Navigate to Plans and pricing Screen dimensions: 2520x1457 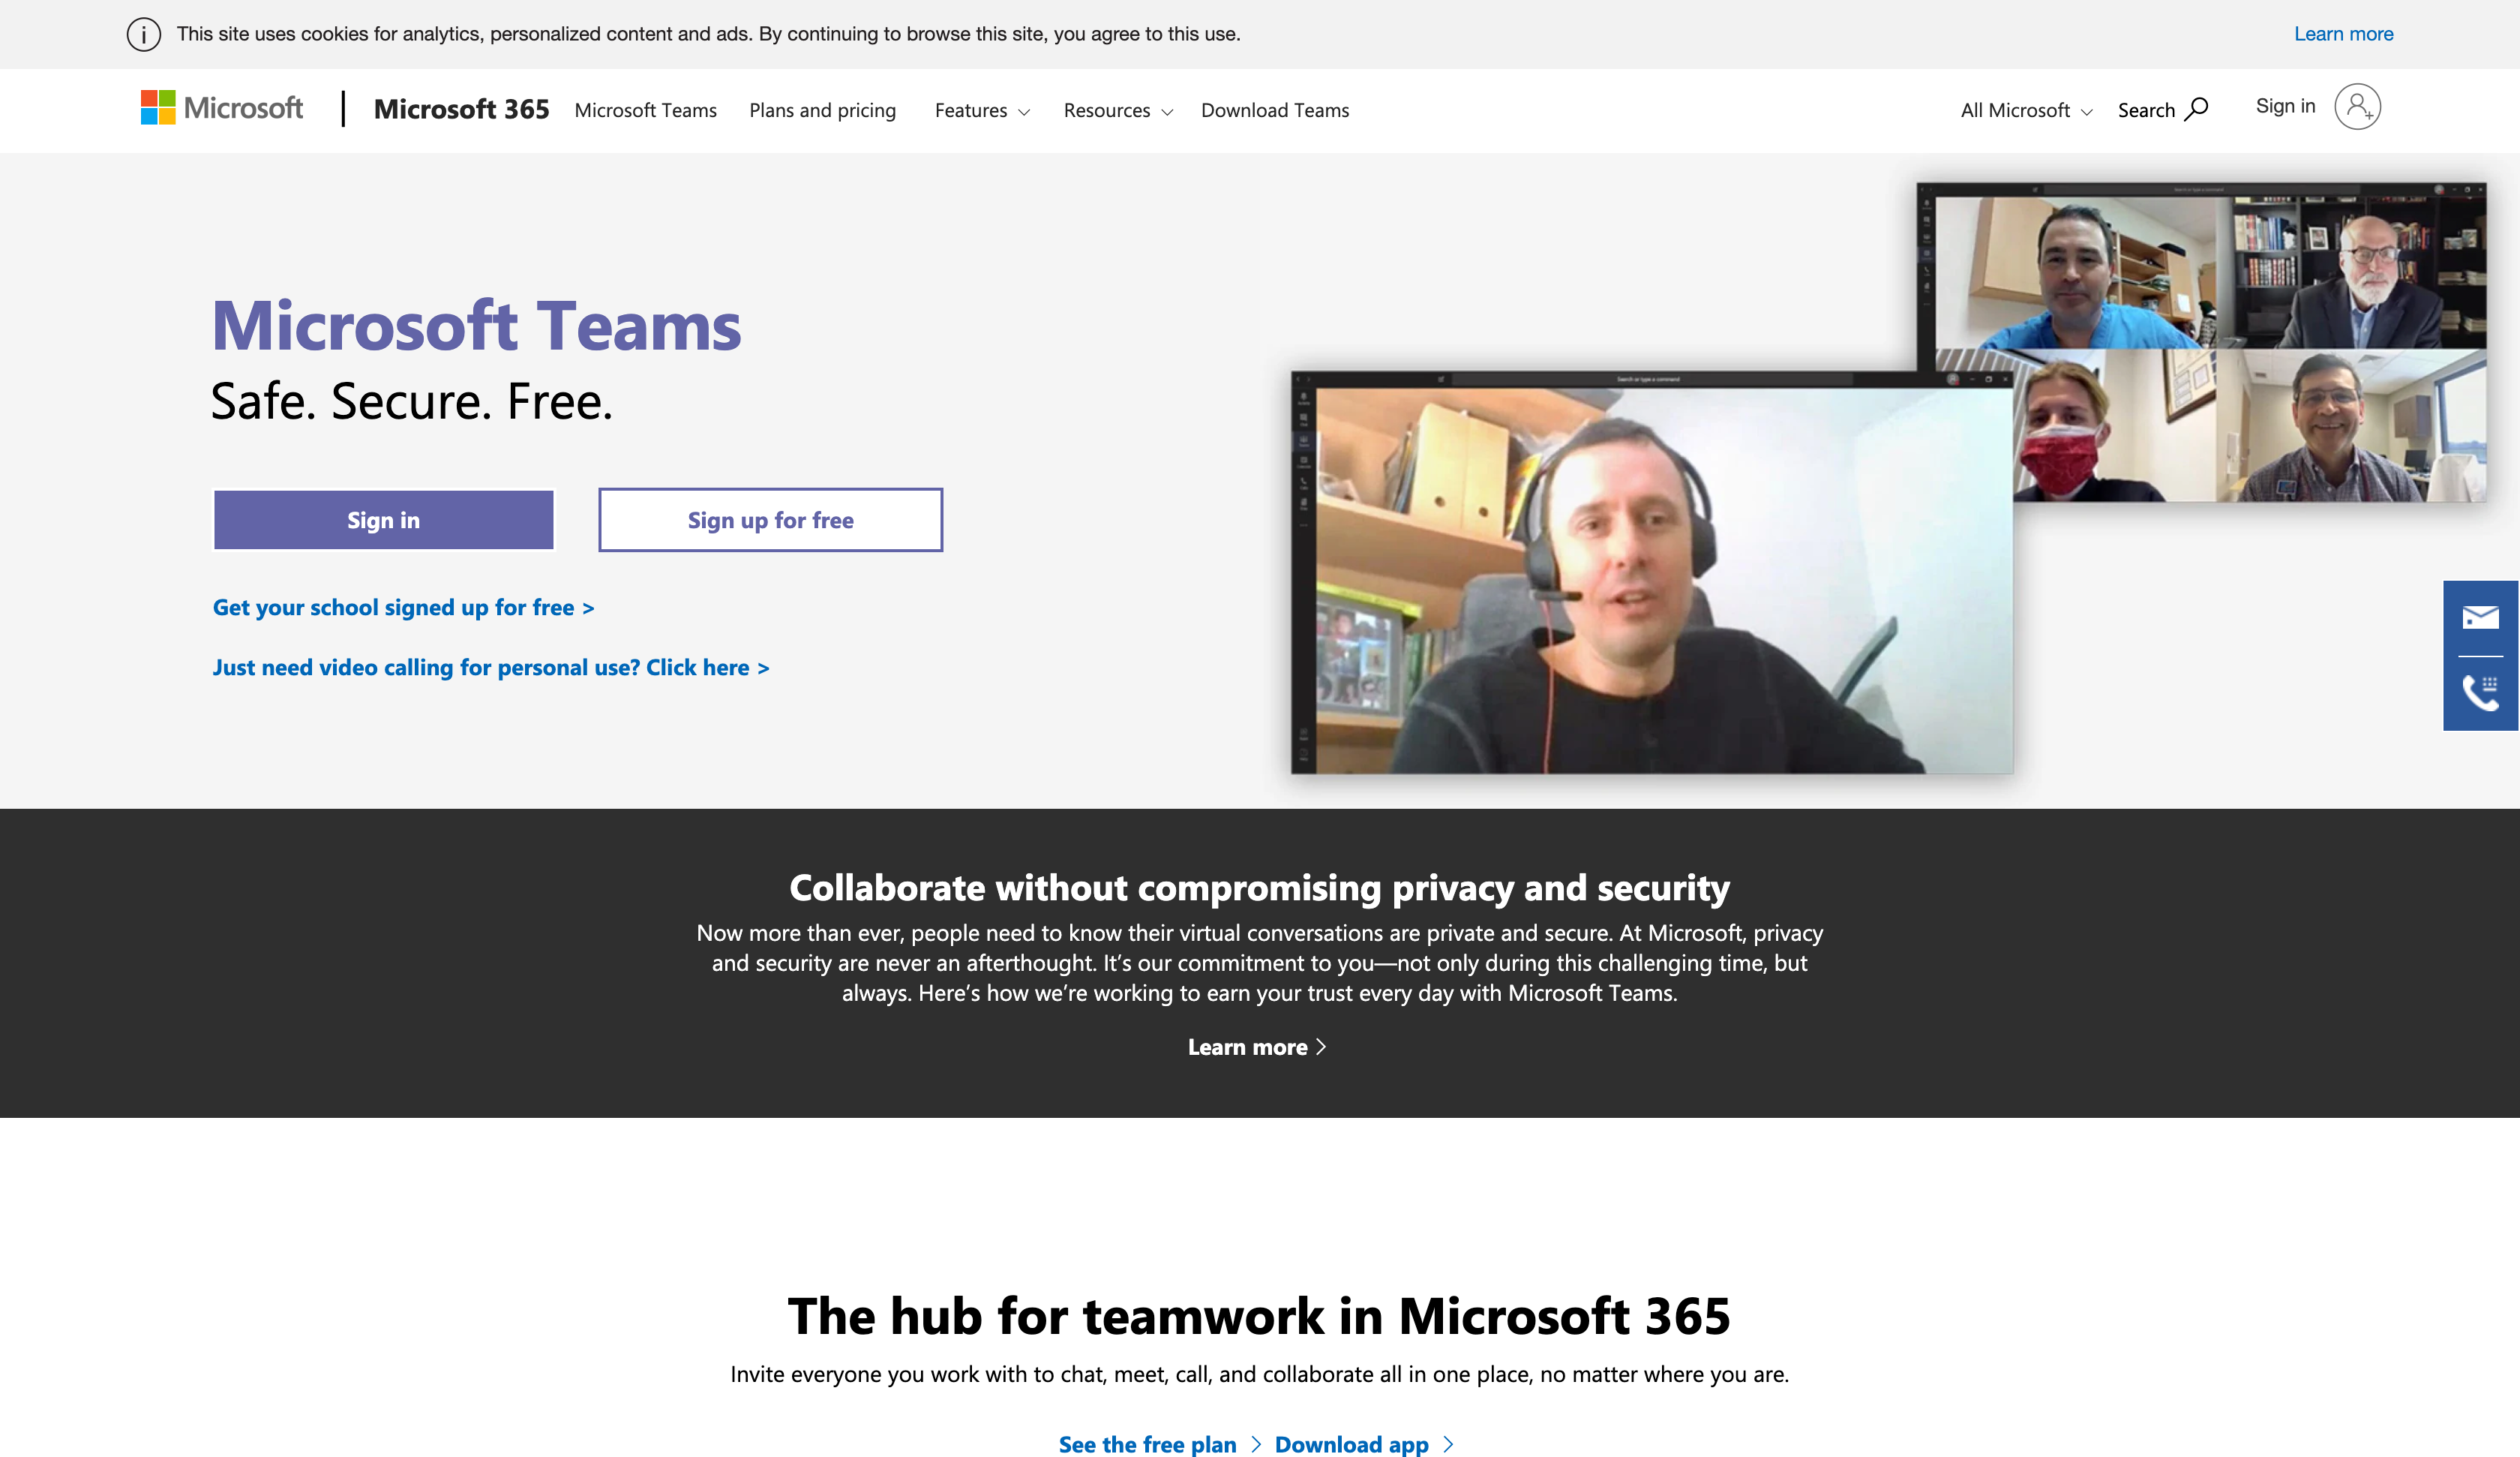[822, 110]
